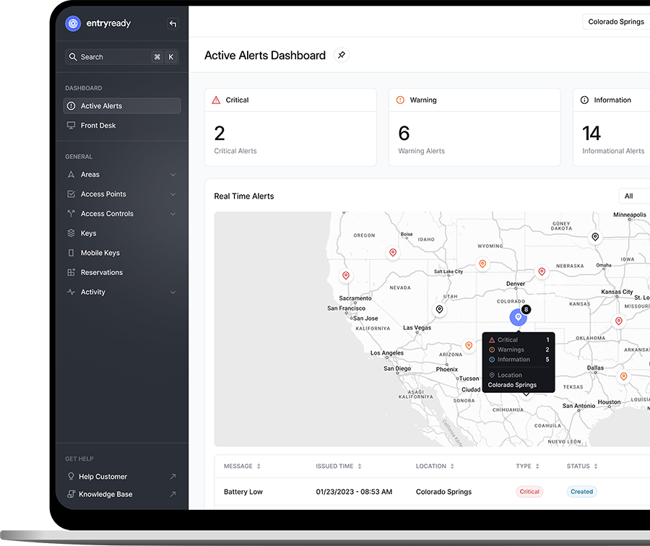Click the Search input field
Viewport: 650px width, 546px height.
(x=108, y=57)
